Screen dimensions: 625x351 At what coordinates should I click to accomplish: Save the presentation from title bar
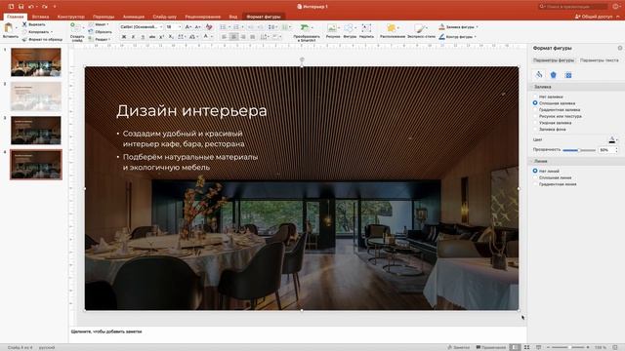coord(21,7)
